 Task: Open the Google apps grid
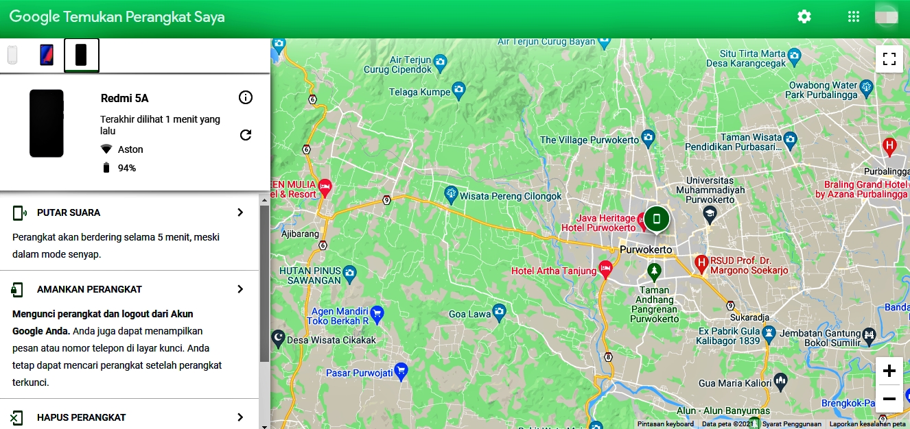[x=854, y=17]
